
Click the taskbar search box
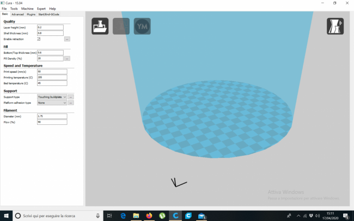[x=58, y=216]
